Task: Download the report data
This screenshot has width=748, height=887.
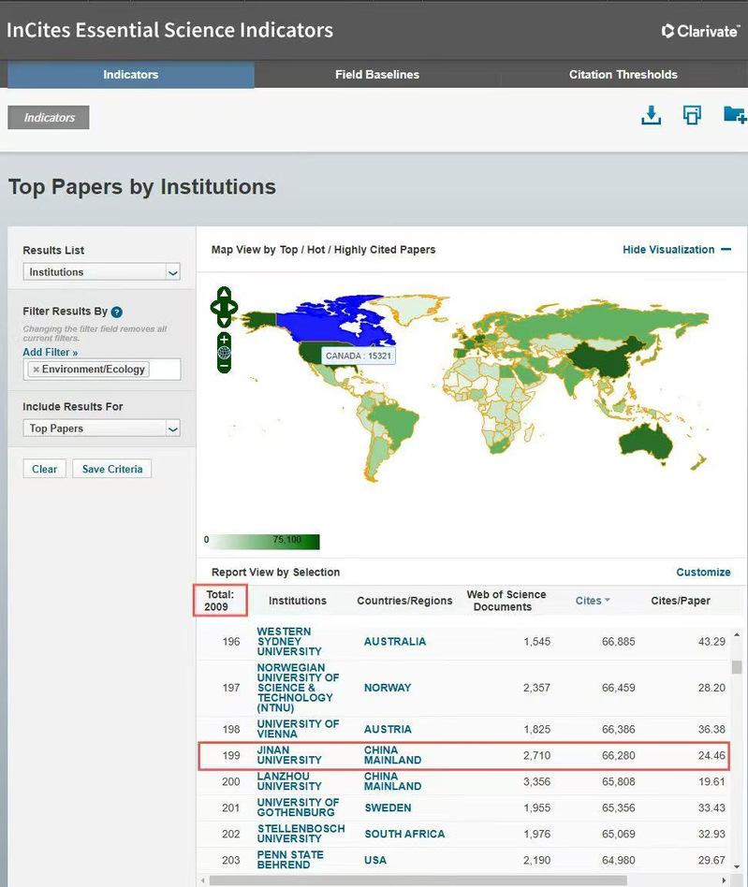Action: (652, 115)
